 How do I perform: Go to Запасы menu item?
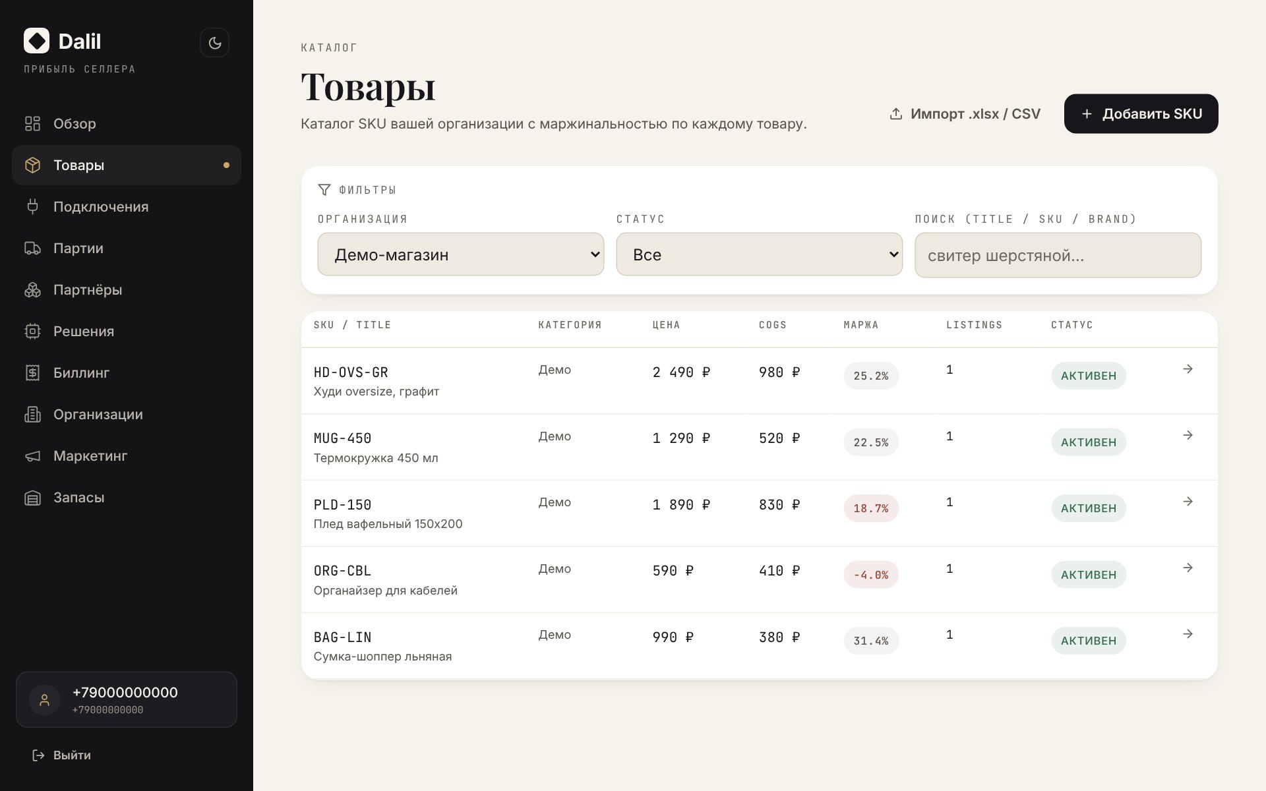click(127, 498)
